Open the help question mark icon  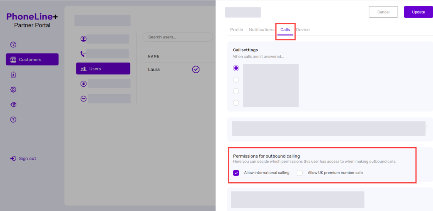pyautogui.click(x=13, y=120)
